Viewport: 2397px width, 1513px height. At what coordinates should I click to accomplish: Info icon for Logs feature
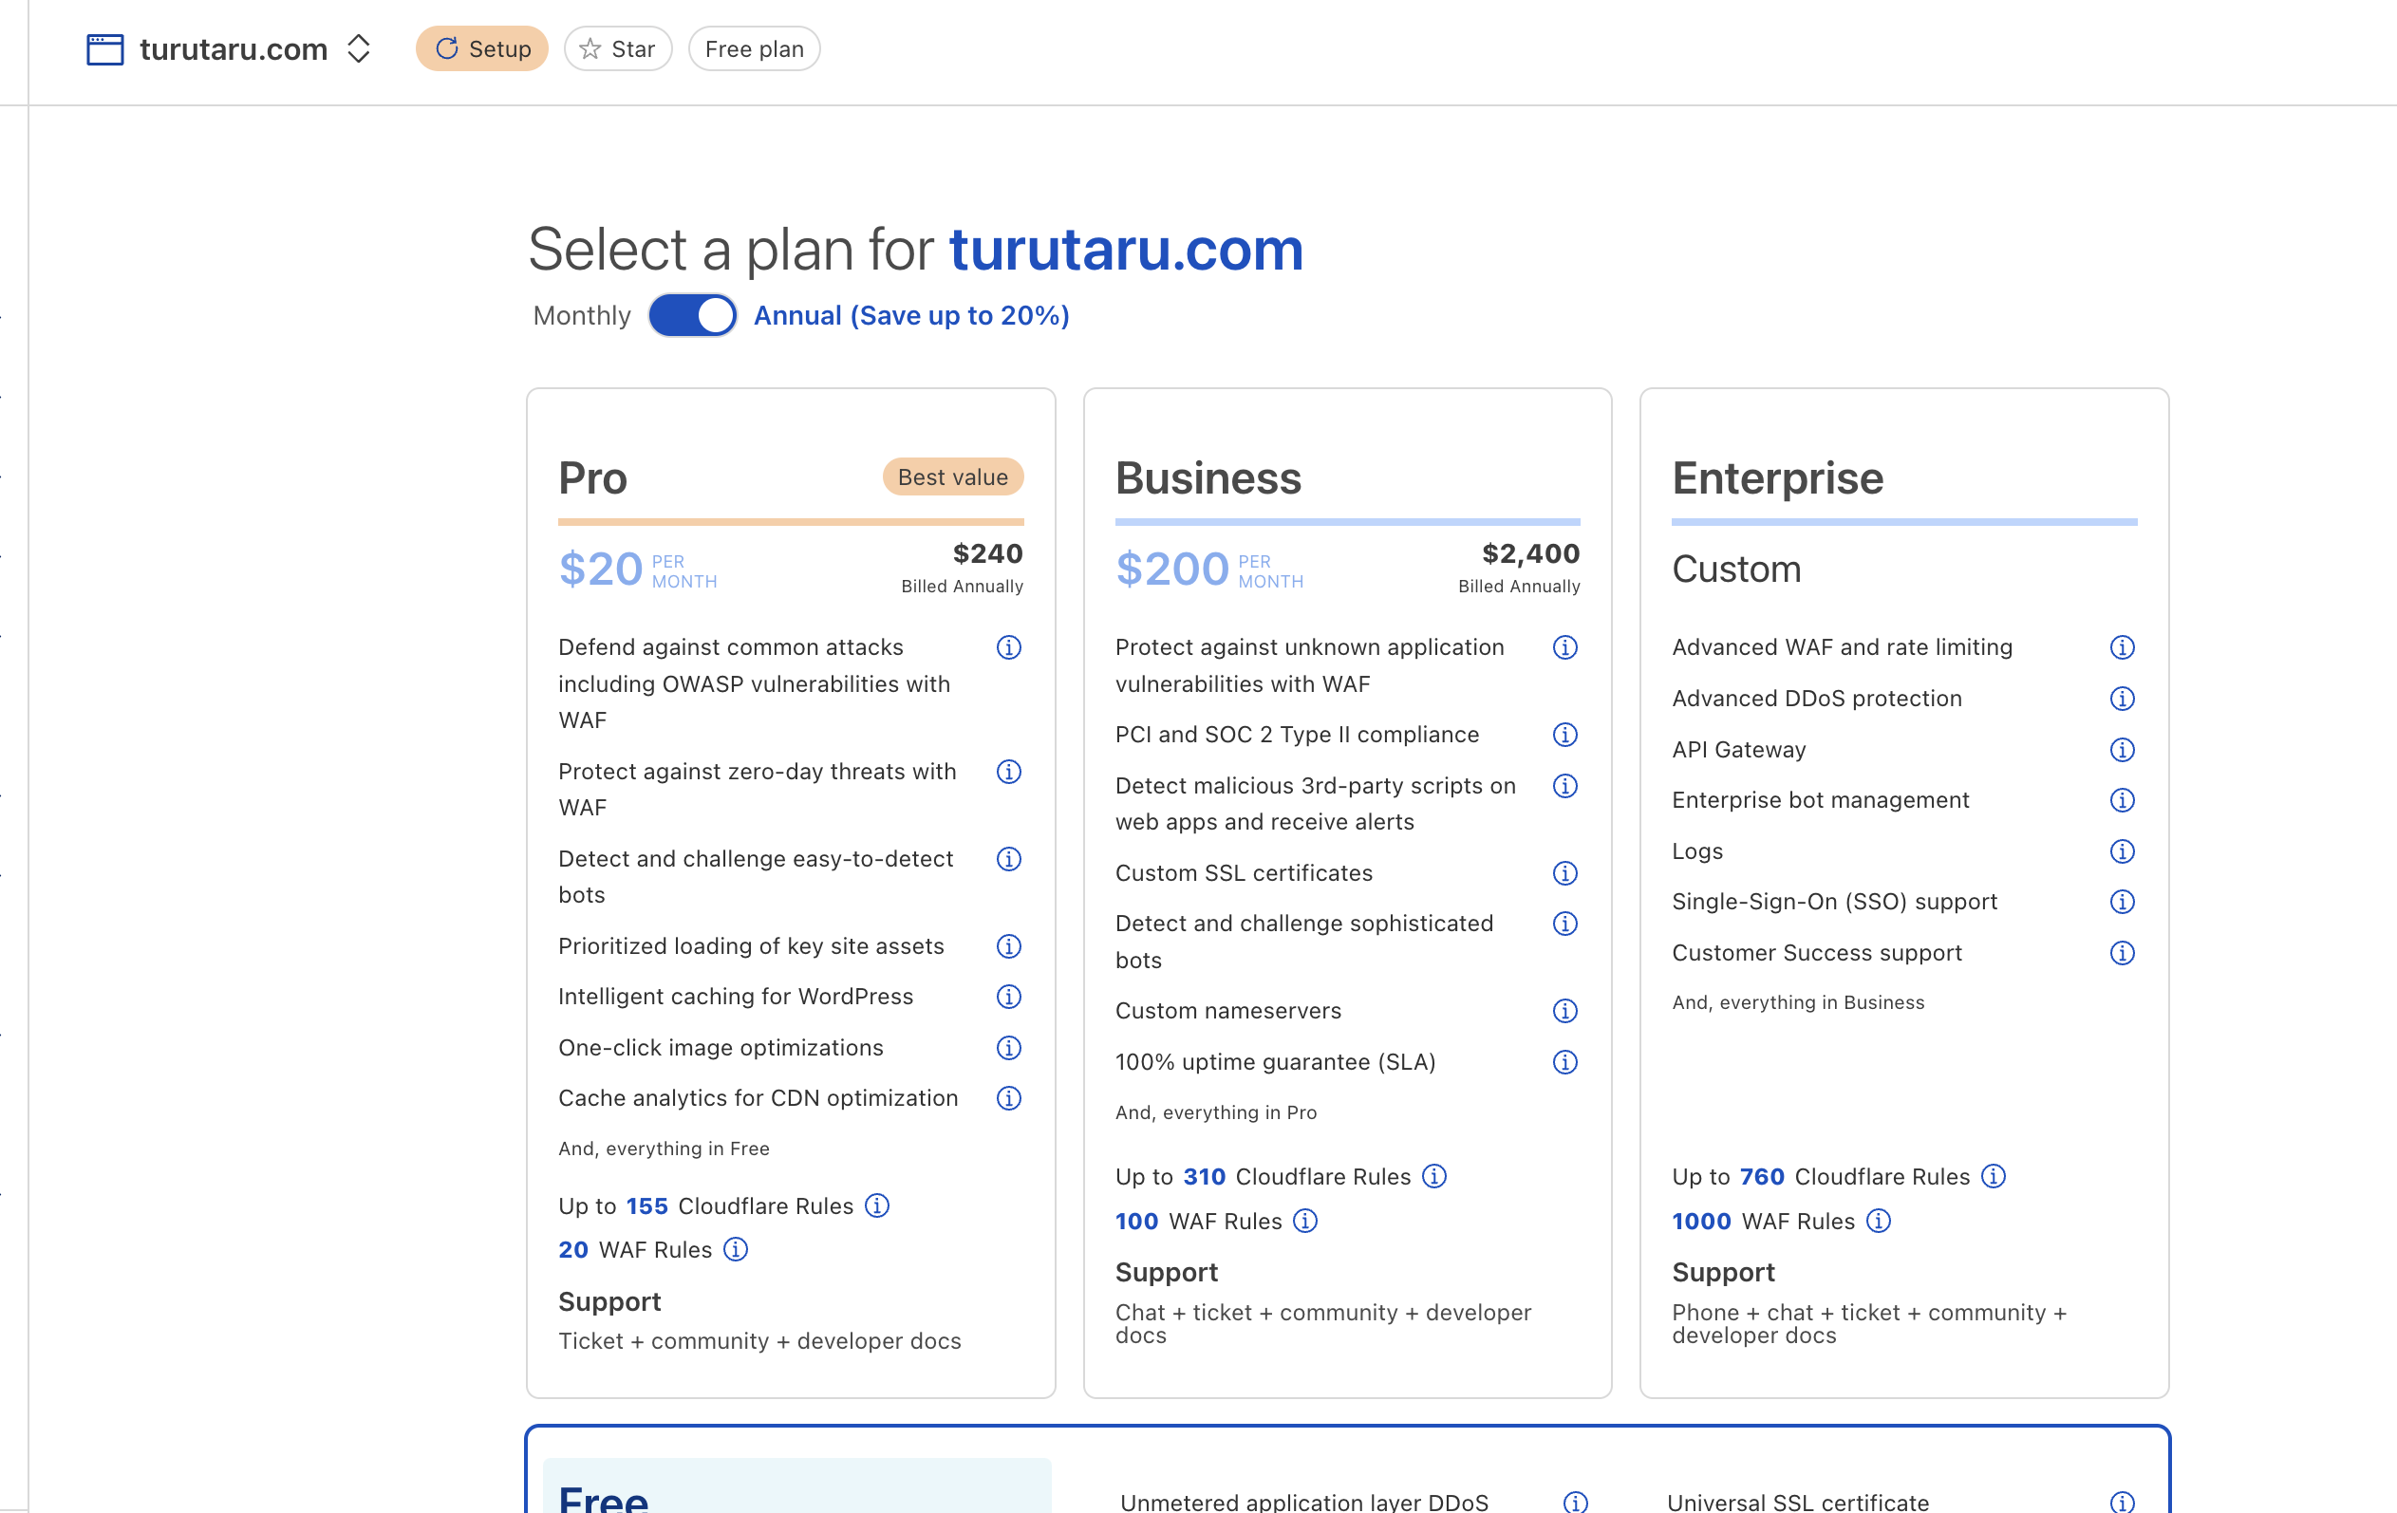[x=2123, y=852]
